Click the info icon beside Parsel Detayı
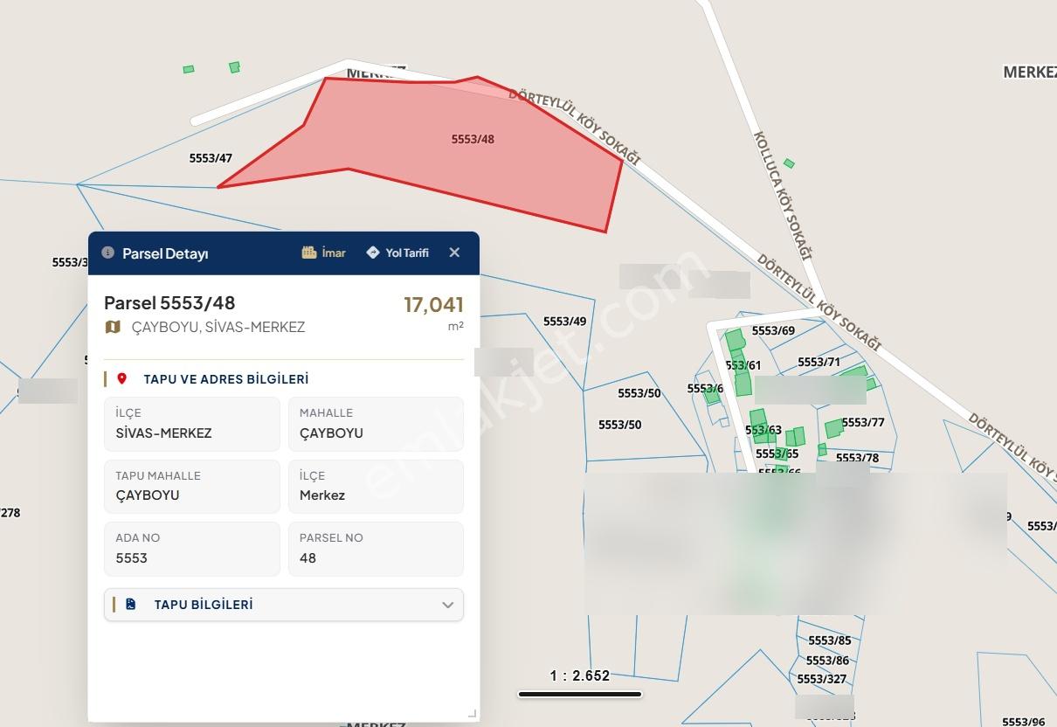 click(108, 253)
